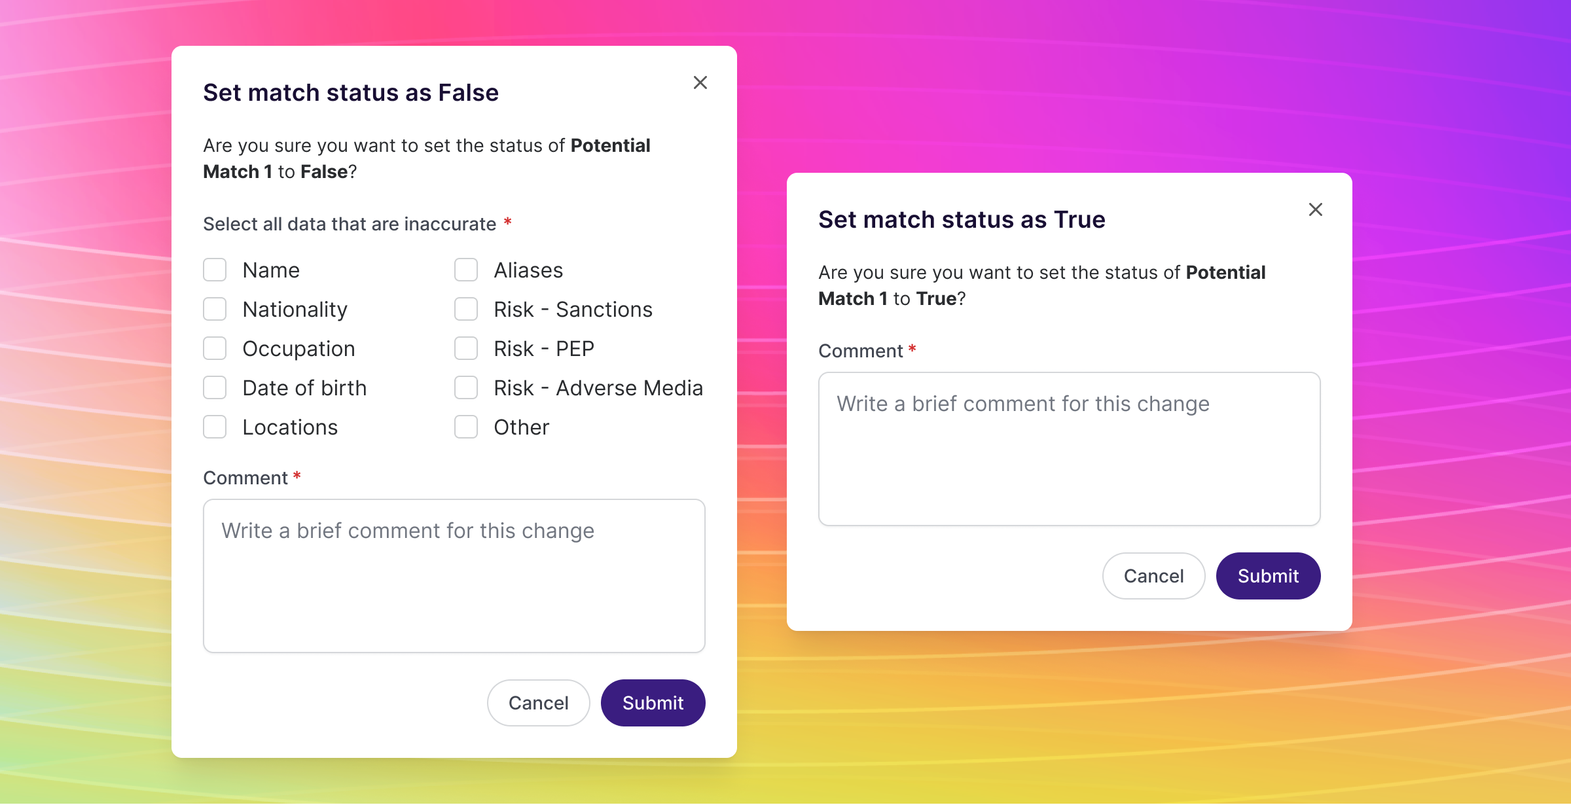The width and height of the screenshot is (1571, 805).
Task: Check the Risk - PEP checkbox
Action: [x=466, y=349]
